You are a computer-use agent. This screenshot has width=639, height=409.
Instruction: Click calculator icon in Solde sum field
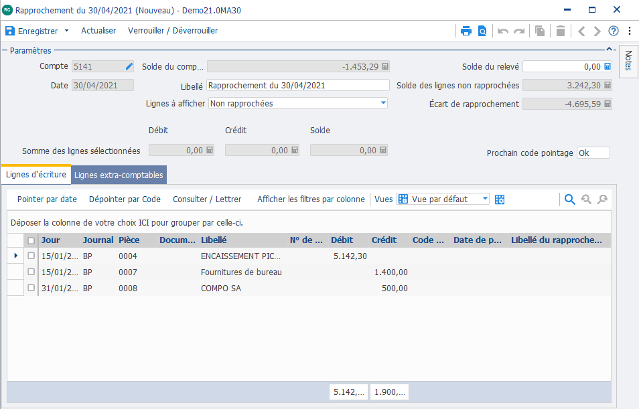(383, 150)
